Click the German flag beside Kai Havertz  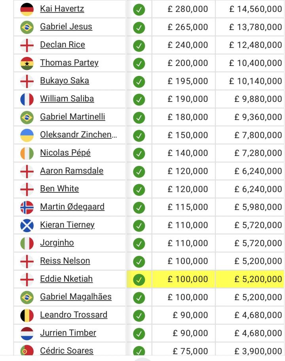(x=27, y=9)
